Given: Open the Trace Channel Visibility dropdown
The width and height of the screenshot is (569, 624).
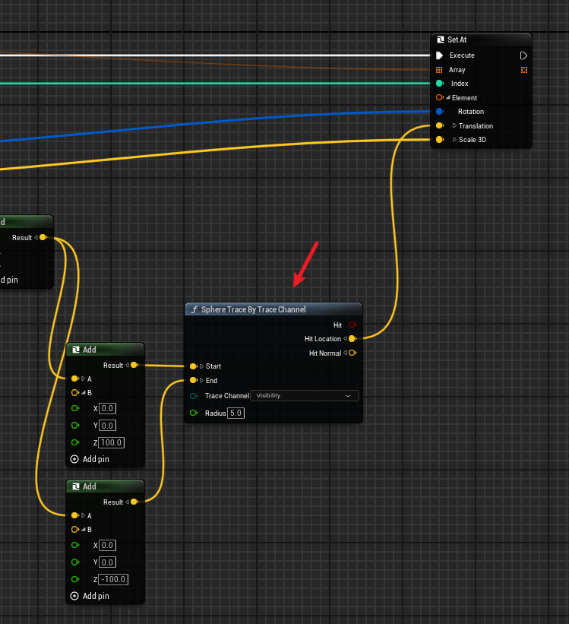Looking at the screenshot, I should click(305, 395).
